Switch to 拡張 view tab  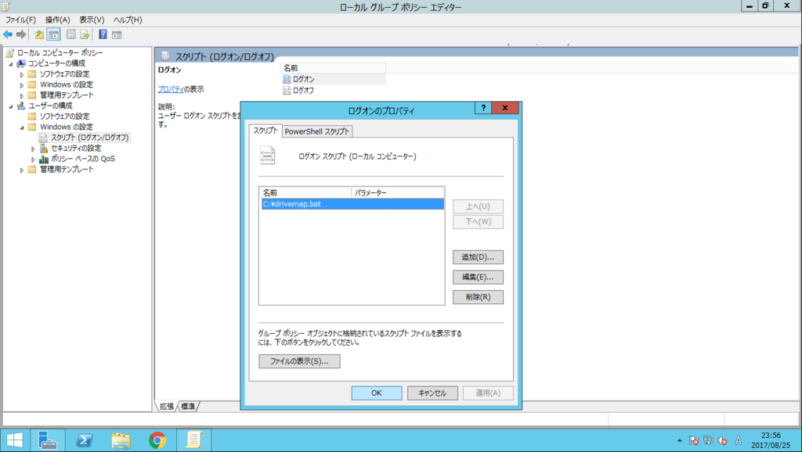point(167,407)
